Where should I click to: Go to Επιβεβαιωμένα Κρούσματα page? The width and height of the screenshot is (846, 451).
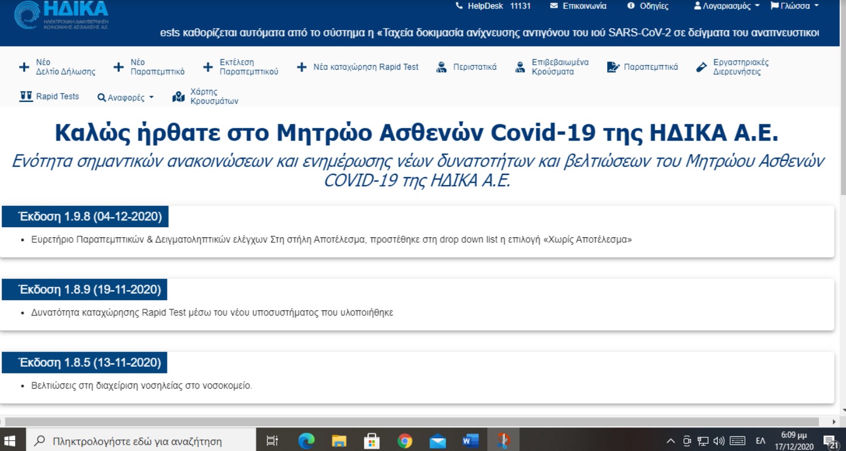[552, 67]
